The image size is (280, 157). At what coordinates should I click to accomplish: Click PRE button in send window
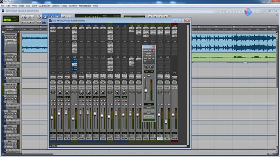pos(149,58)
